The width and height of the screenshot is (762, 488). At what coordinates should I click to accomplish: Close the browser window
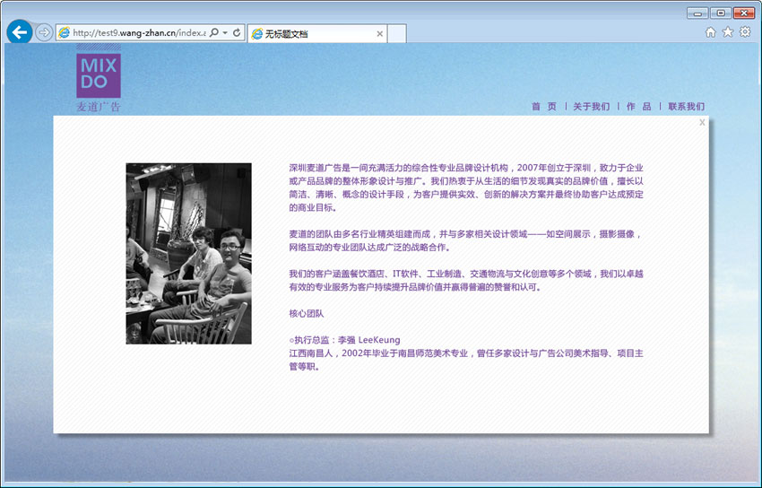[x=744, y=13]
